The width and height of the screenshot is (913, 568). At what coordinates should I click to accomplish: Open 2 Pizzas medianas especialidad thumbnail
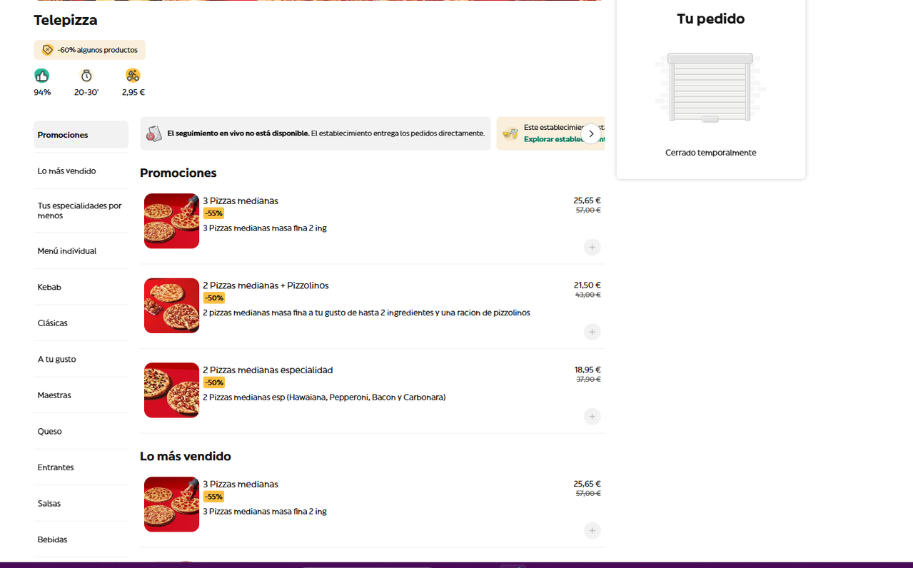[x=171, y=390]
